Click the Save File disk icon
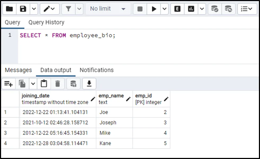Screen dimensions: 260x159 [23, 9]
